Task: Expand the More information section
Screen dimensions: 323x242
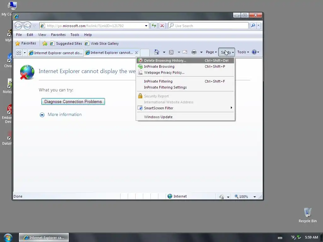Action: [x=64, y=114]
